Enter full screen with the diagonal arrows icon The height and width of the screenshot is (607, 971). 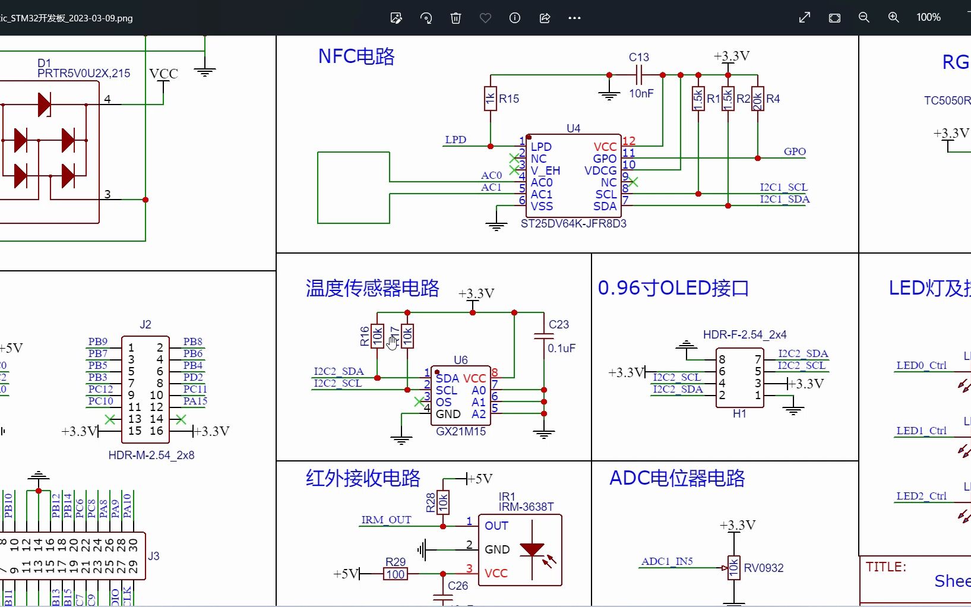(805, 17)
